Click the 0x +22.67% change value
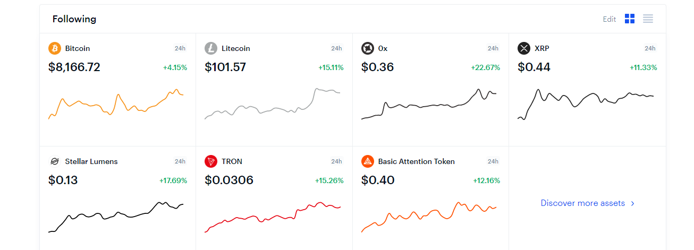Image resolution: width=694 pixels, height=250 pixels. click(x=486, y=67)
